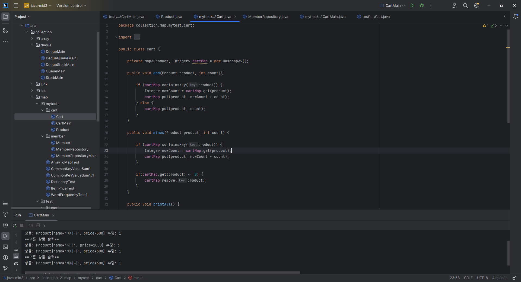Open CartMain run configuration dropdown
The image size is (521, 282).
tap(392, 5)
